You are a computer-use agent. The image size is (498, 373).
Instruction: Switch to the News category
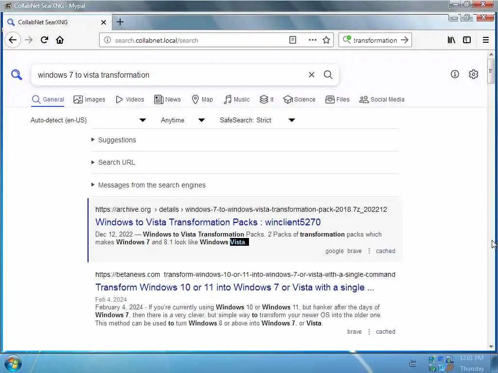click(167, 100)
